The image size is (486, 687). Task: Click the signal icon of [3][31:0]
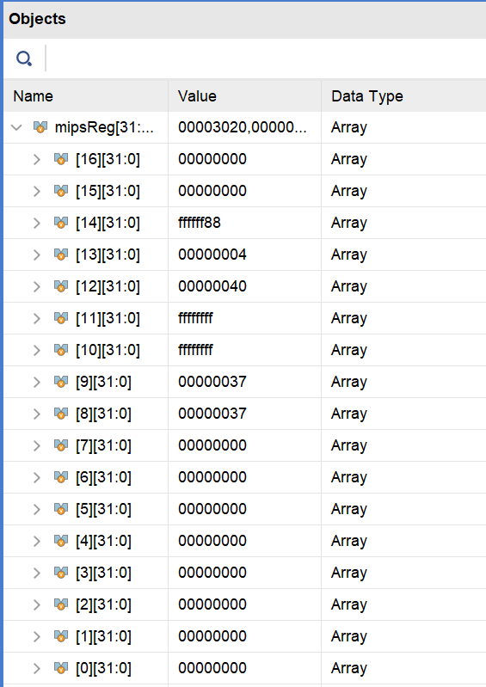(61, 574)
